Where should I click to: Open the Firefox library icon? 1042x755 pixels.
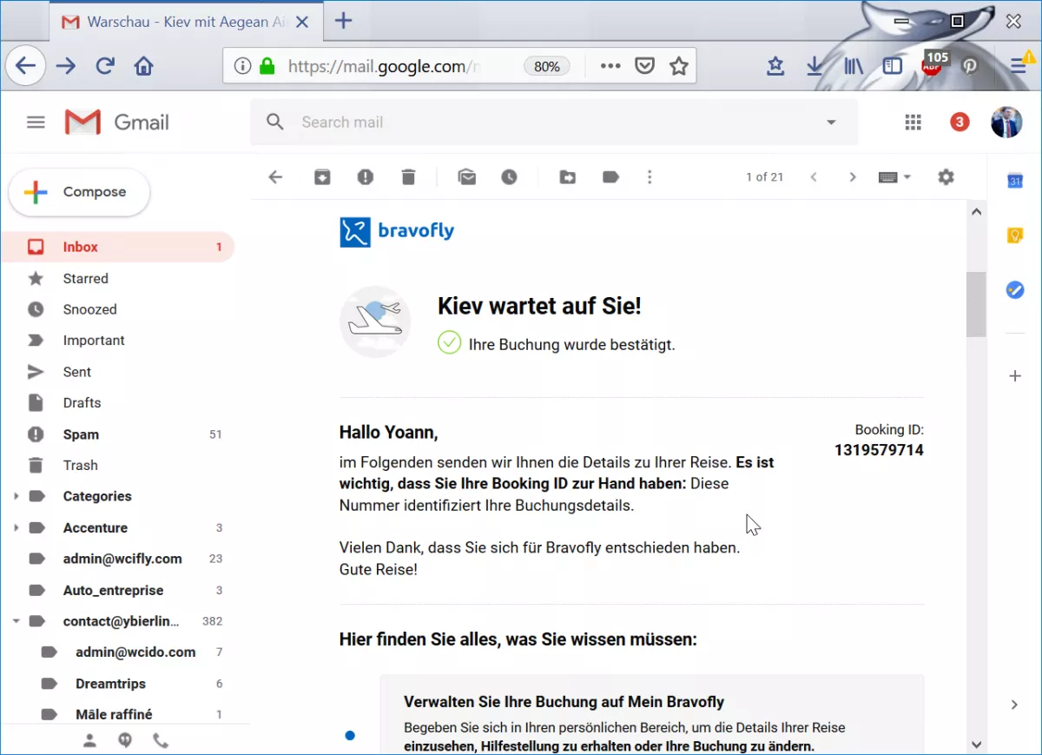854,66
